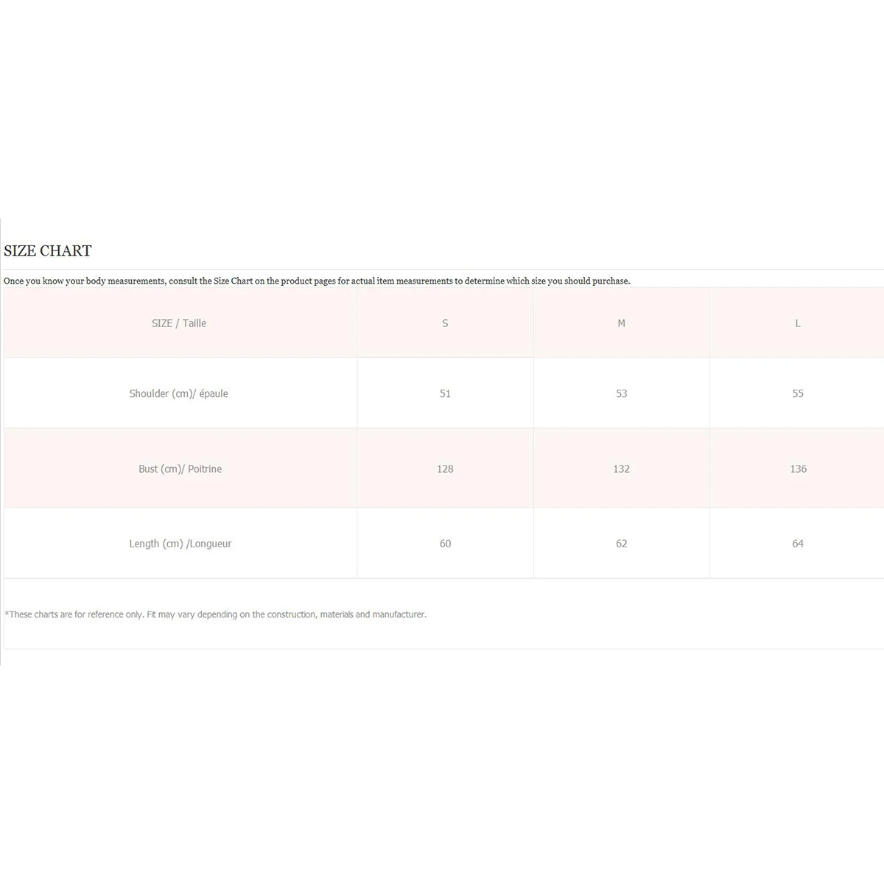884x884 pixels.
Task: Pick bust value 132 for size M
Action: coord(621,469)
